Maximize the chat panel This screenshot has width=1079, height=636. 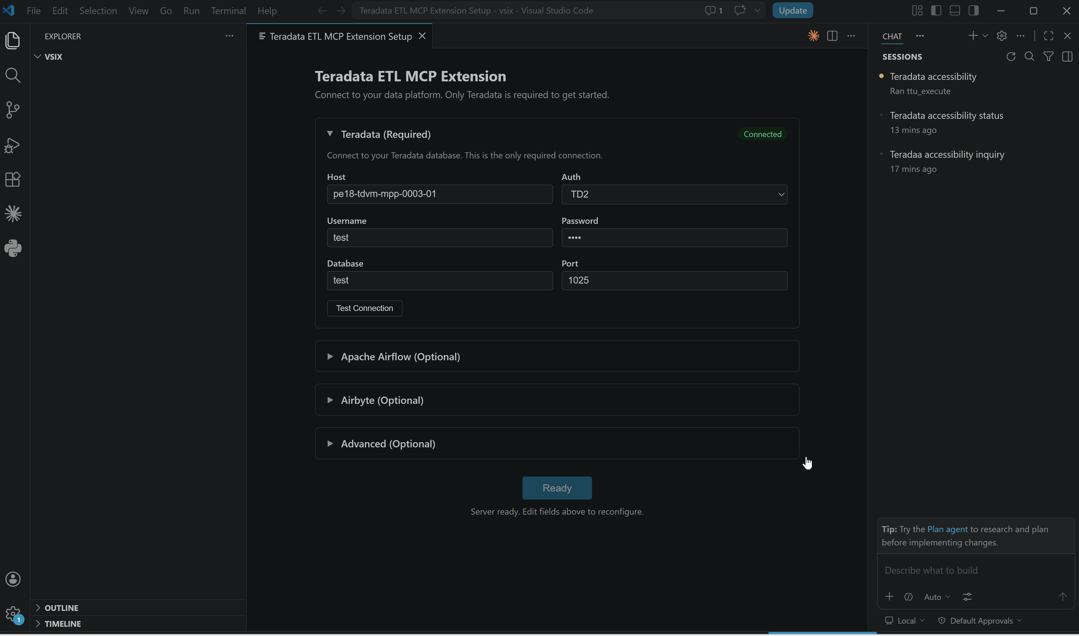pyautogui.click(x=1049, y=35)
